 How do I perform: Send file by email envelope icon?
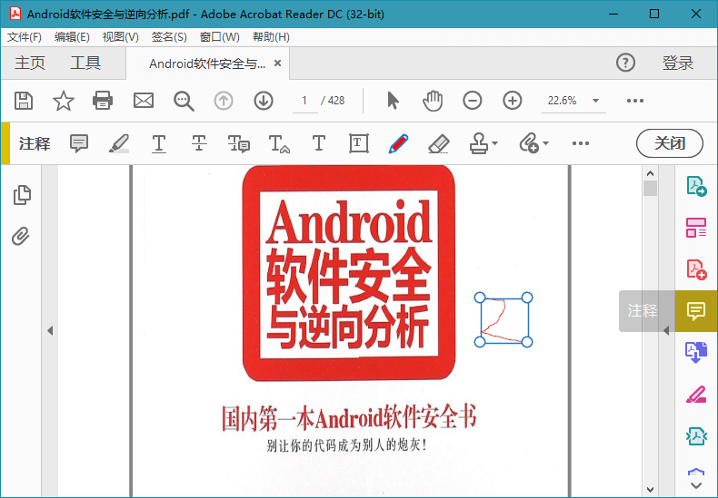click(144, 101)
